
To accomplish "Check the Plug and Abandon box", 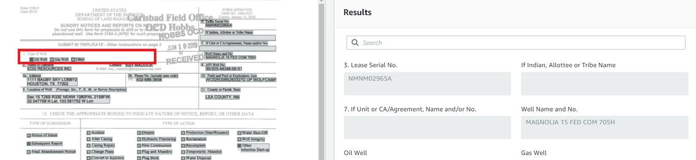I will [139, 152].
